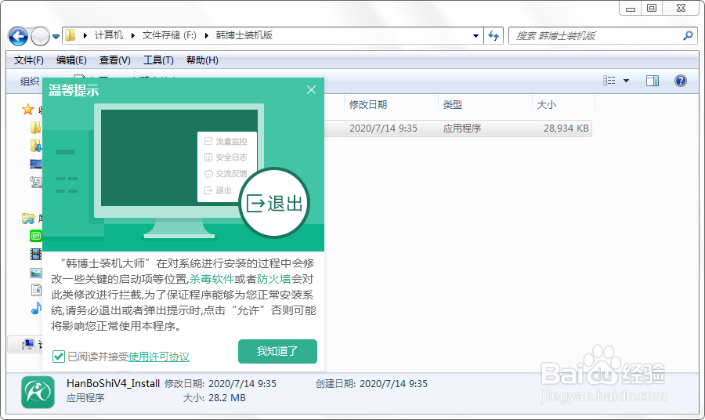Click the 创建日期 value 2020/7/14 9:35
Image resolution: width=705 pixels, height=420 pixels.
pyautogui.click(x=393, y=384)
